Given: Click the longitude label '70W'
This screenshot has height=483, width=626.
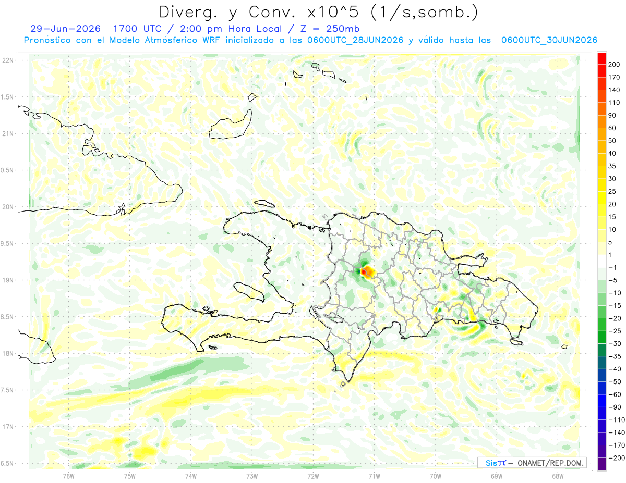Looking at the screenshot, I should click(x=435, y=476).
